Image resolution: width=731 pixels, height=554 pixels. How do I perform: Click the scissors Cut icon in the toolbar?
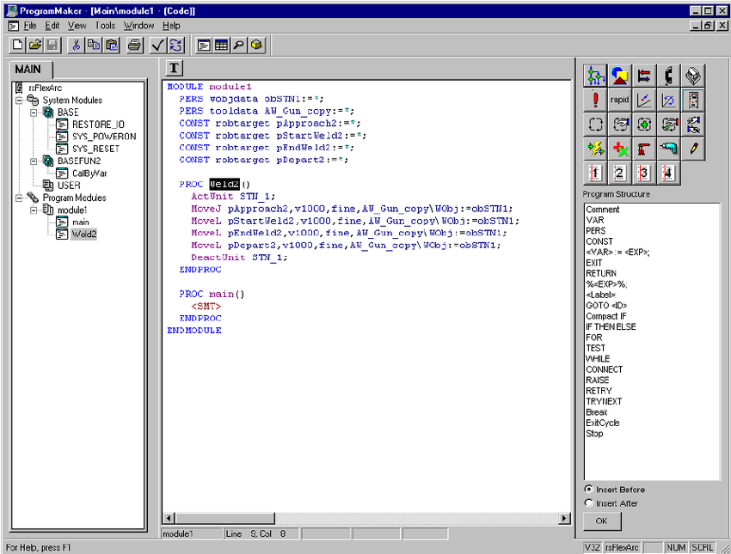(77, 46)
